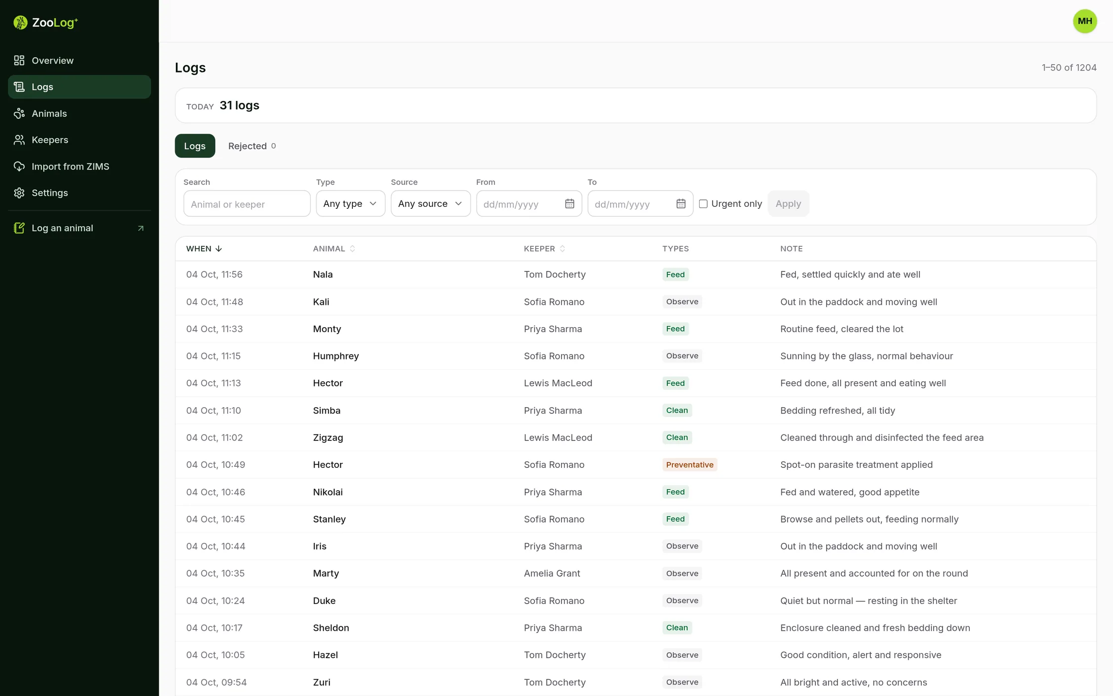
Task: Click the Sheldon animal name
Action: point(331,628)
